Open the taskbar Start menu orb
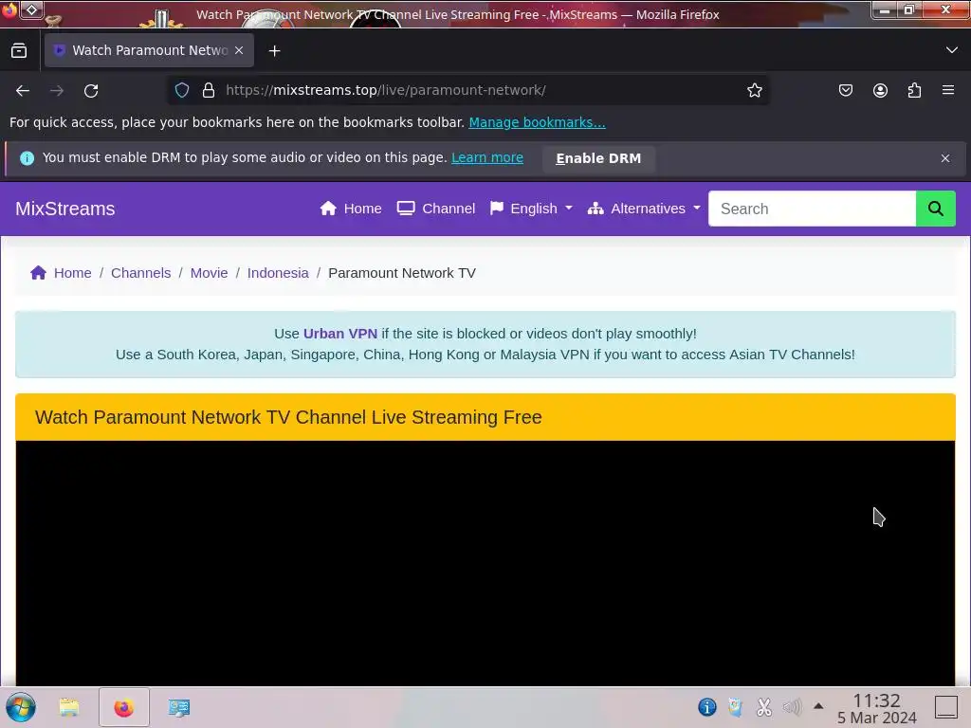The height and width of the screenshot is (728, 971). [x=21, y=707]
